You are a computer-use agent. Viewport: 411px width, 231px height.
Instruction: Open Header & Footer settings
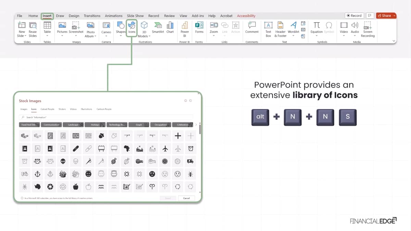280,29
